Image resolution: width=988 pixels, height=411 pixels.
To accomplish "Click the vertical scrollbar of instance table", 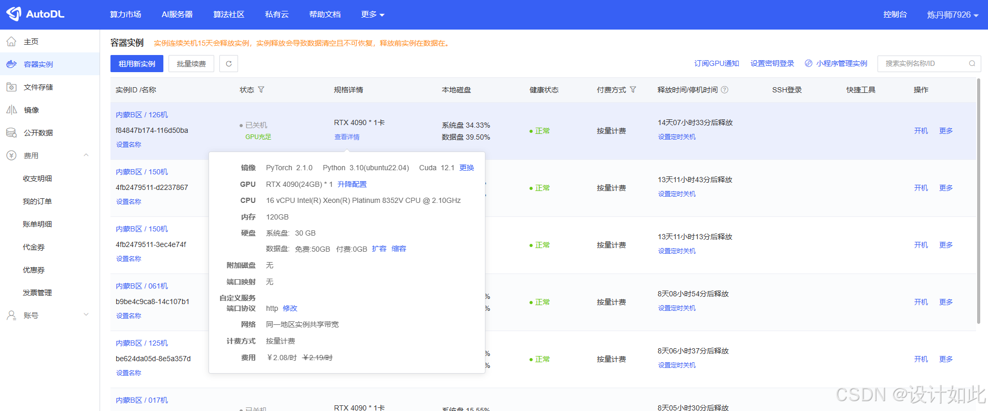I will [979, 201].
